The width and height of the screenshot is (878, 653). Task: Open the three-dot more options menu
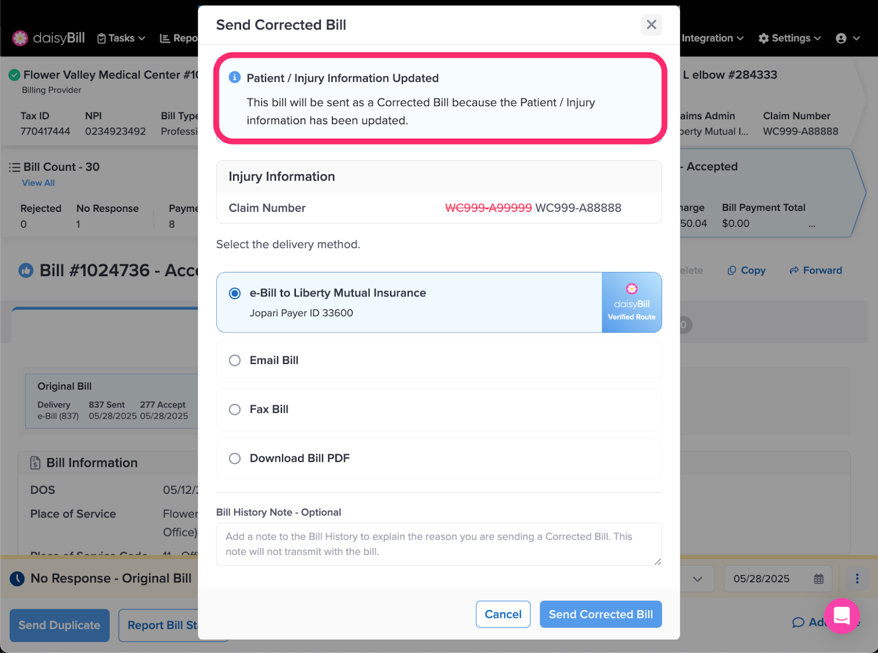point(857,578)
